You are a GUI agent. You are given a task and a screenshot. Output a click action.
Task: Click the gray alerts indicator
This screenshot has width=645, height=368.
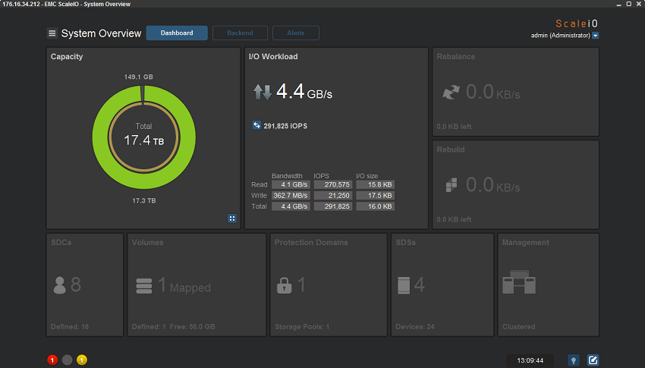67,360
